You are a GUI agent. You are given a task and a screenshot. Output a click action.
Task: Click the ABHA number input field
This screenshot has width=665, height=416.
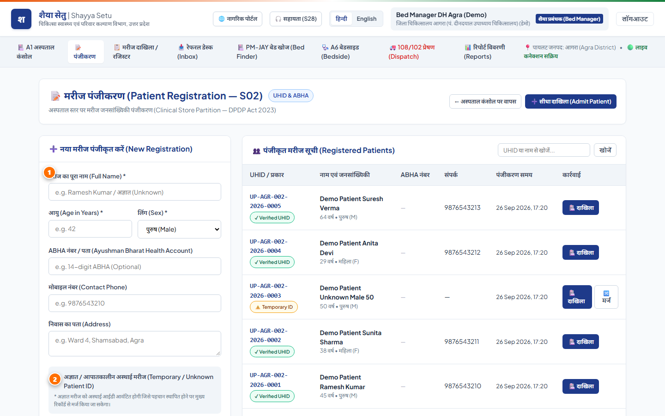click(135, 267)
